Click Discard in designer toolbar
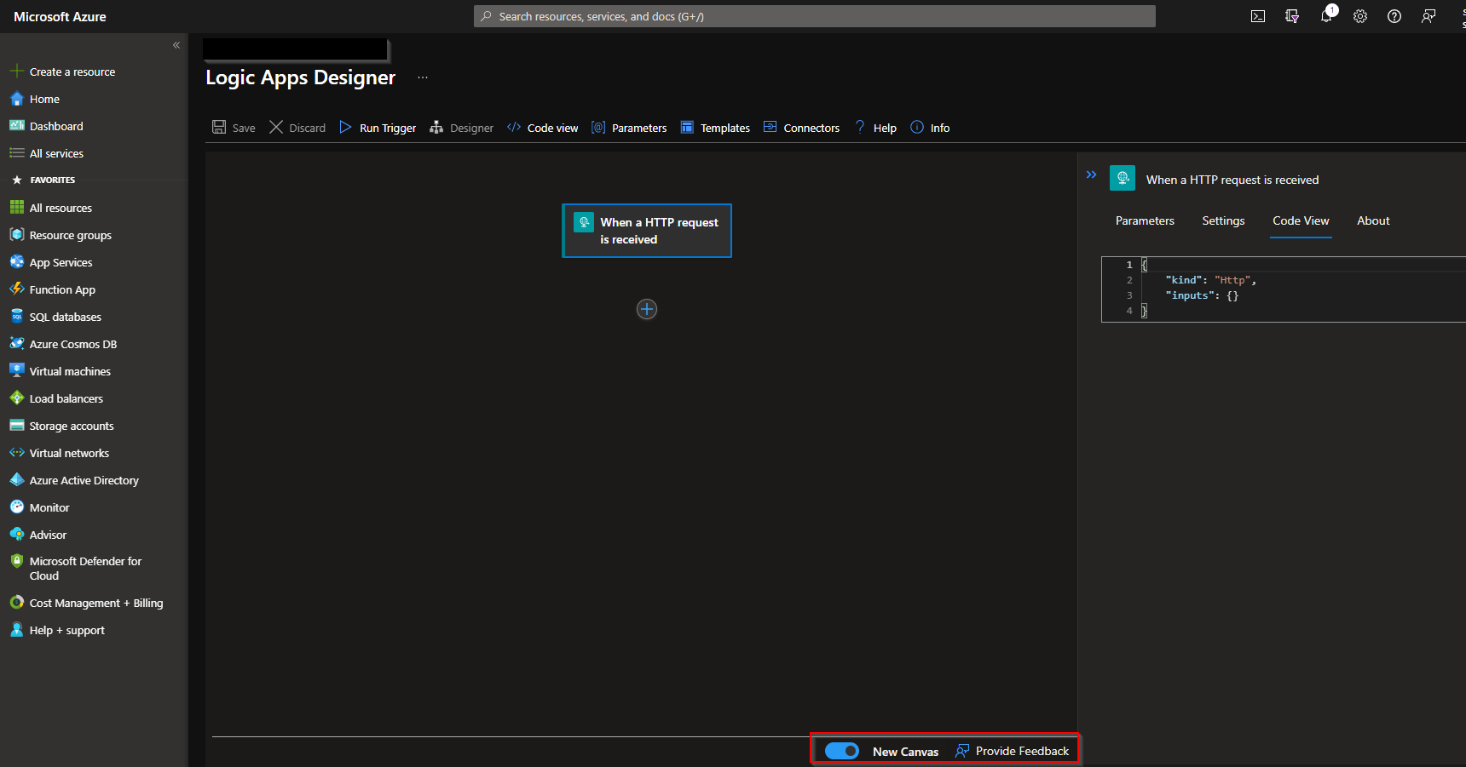1466x767 pixels. [297, 128]
